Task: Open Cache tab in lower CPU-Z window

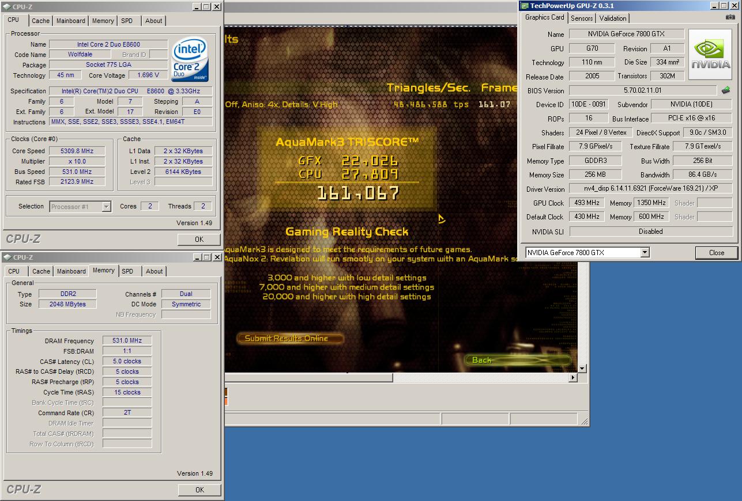Action: coord(41,271)
